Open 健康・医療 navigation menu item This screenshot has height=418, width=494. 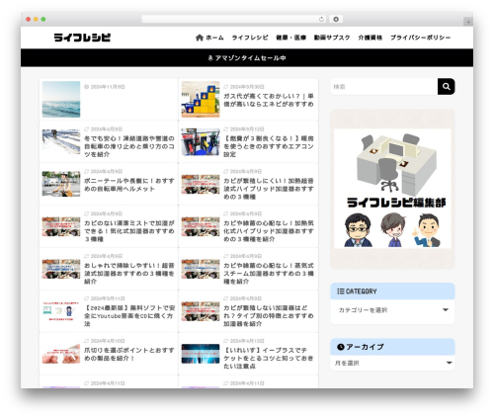pos(291,38)
